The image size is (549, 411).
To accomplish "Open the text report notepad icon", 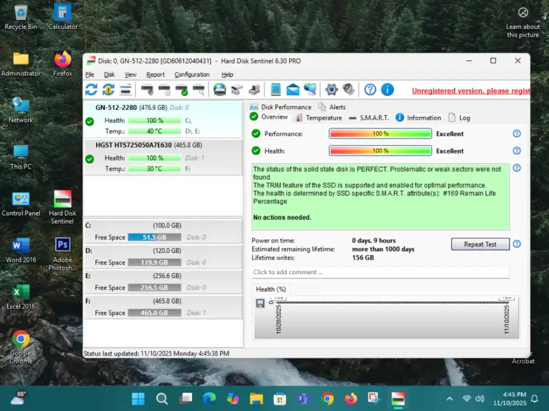I will click(x=276, y=89).
